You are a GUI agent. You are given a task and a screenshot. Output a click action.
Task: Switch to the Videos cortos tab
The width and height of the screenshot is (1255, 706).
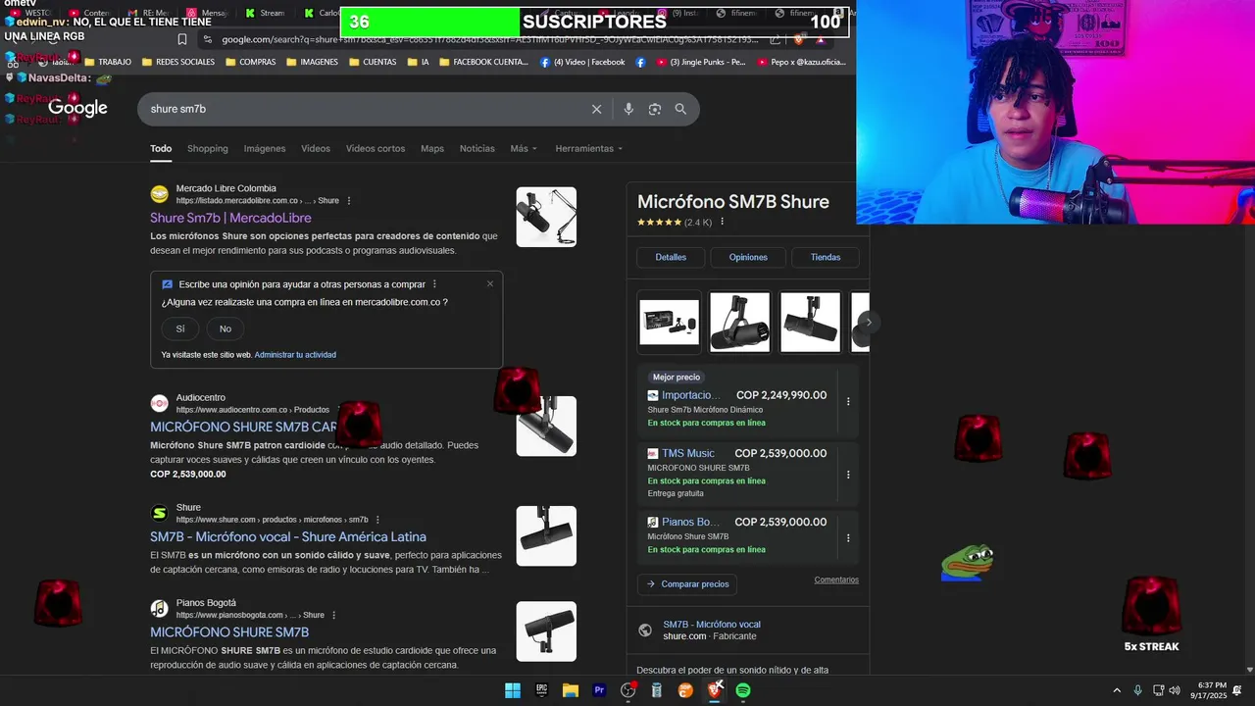pyautogui.click(x=376, y=149)
